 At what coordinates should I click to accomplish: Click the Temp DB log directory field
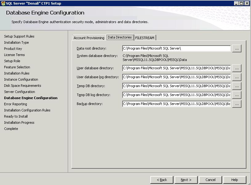tap(176, 95)
